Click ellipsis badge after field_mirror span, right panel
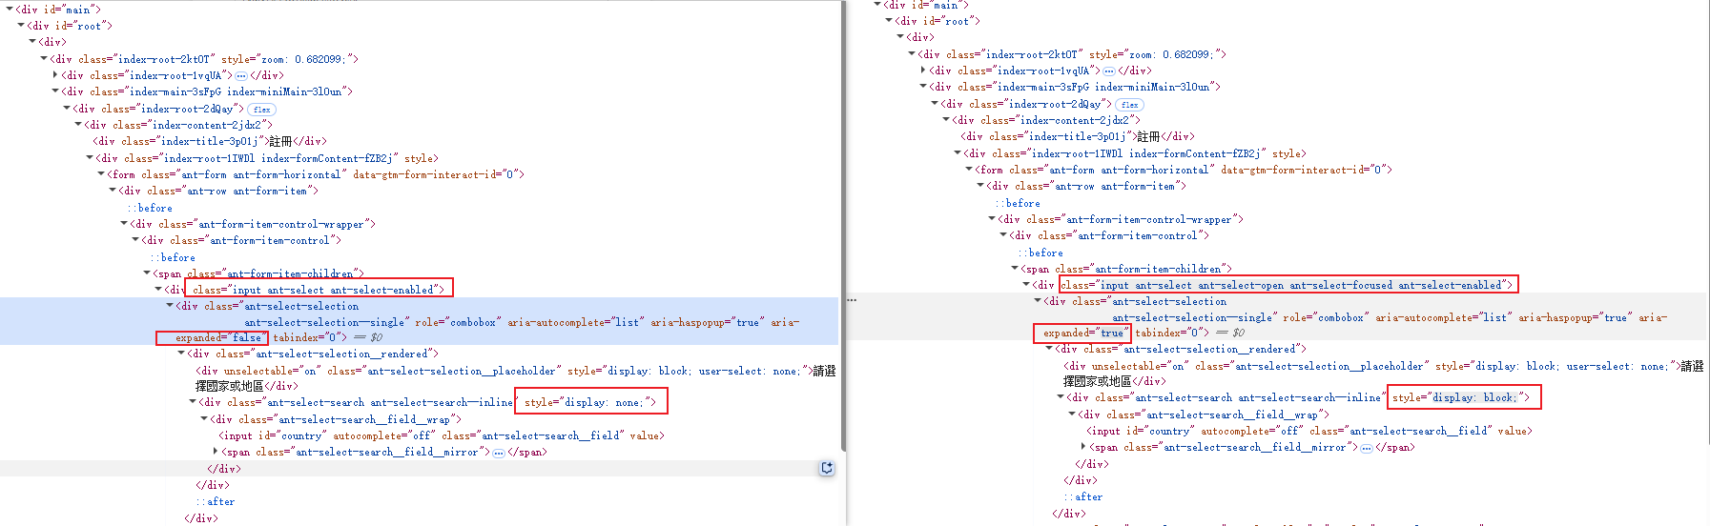The width and height of the screenshot is (1710, 526). [x=1367, y=448]
